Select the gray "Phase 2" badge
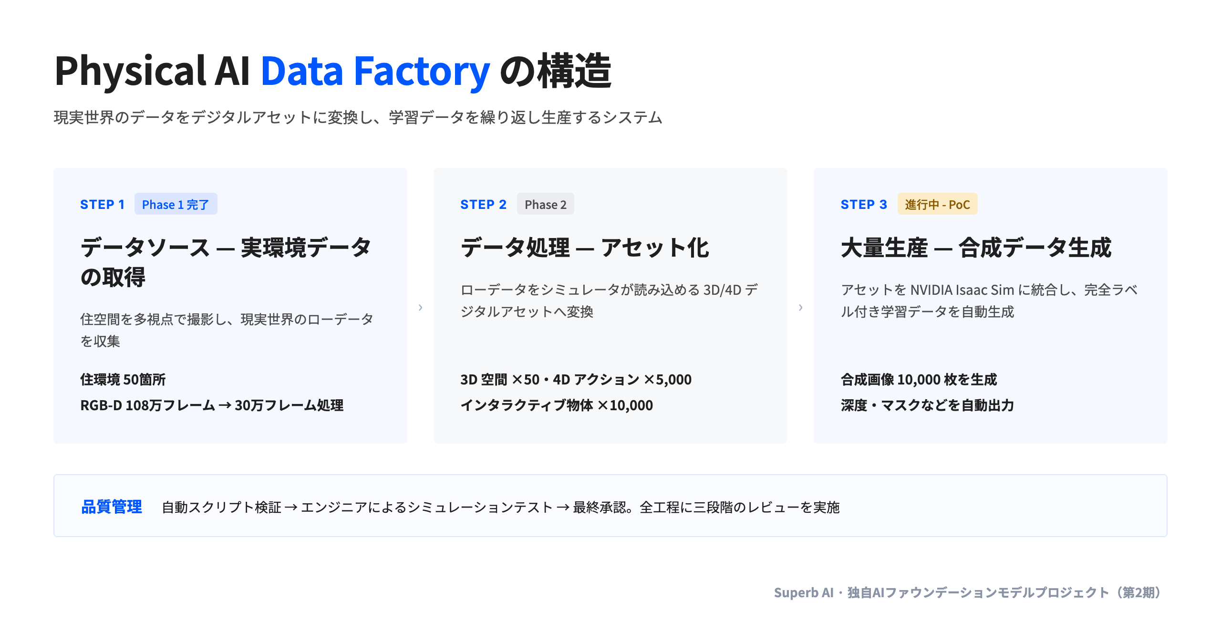1221x643 pixels. [545, 204]
